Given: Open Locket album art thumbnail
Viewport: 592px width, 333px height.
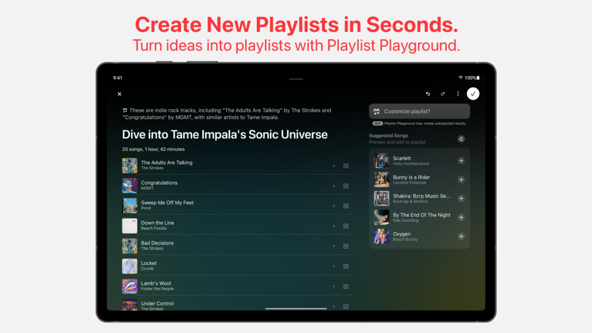Looking at the screenshot, I should click(x=129, y=267).
